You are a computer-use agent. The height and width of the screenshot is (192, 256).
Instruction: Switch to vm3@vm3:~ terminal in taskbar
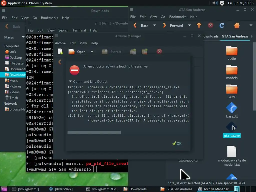click(25, 189)
